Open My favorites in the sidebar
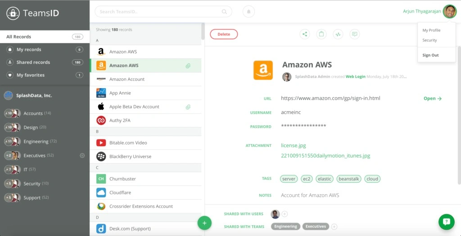The width and height of the screenshot is (461, 236). (45, 75)
